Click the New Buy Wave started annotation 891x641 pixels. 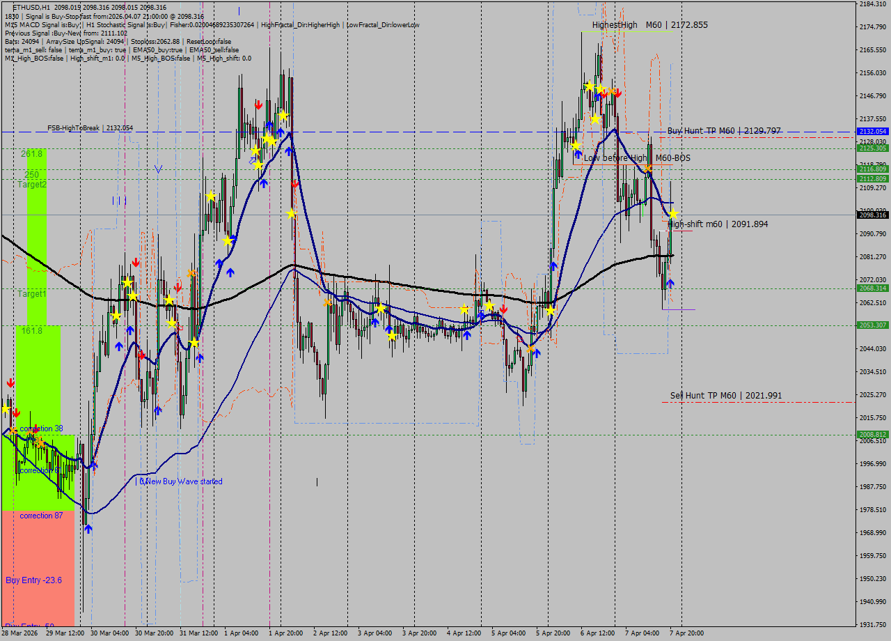tap(180, 481)
